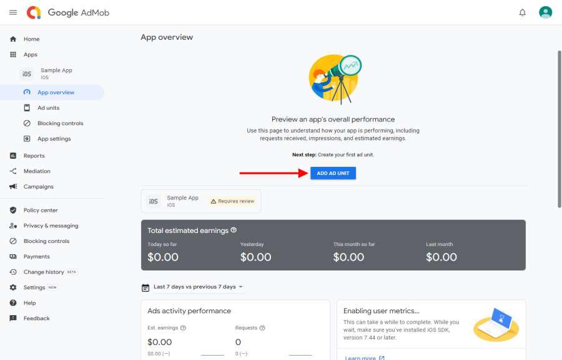This screenshot has height=360, width=562.
Task: Click the ADD AD UNIT button
Action: point(333,173)
